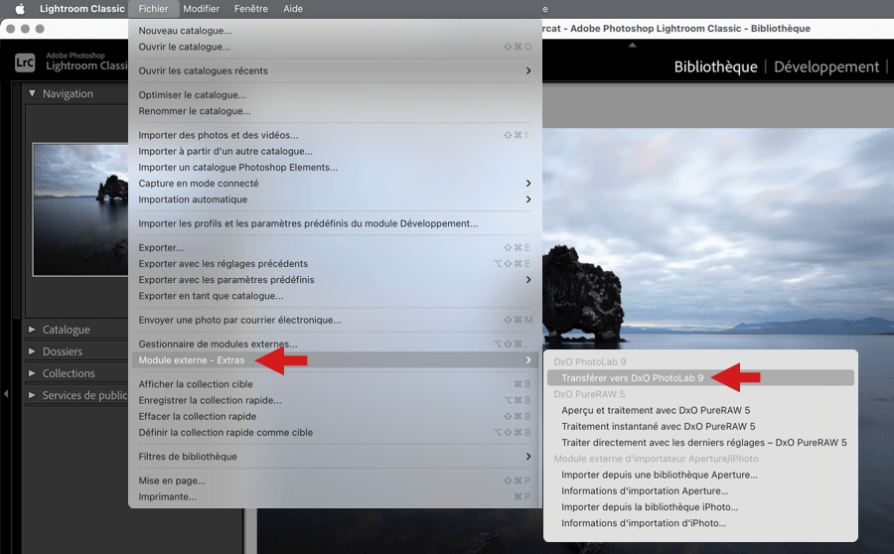Choose Mise en page...
The image size is (894, 554).
335,481
